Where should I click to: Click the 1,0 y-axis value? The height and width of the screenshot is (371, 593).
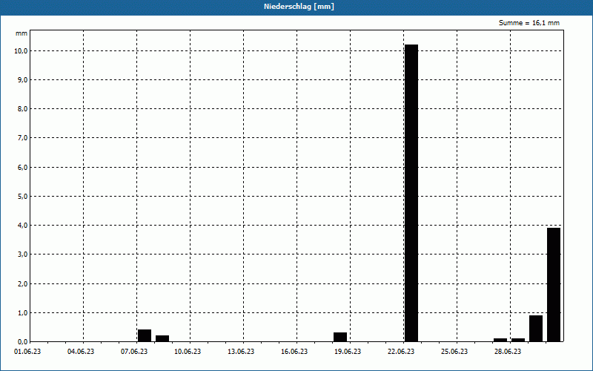pyautogui.click(x=22, y=312)
